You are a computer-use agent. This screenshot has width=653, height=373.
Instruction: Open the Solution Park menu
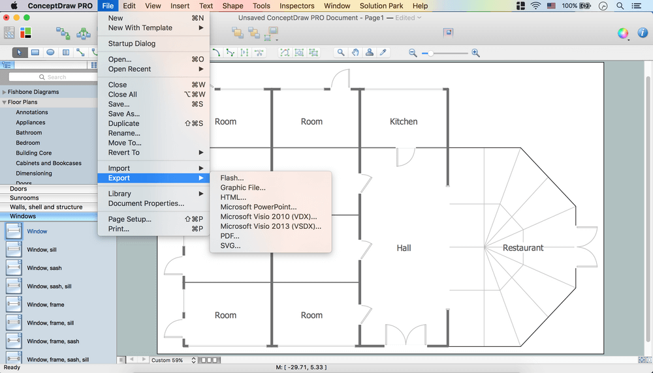[381, 6]
